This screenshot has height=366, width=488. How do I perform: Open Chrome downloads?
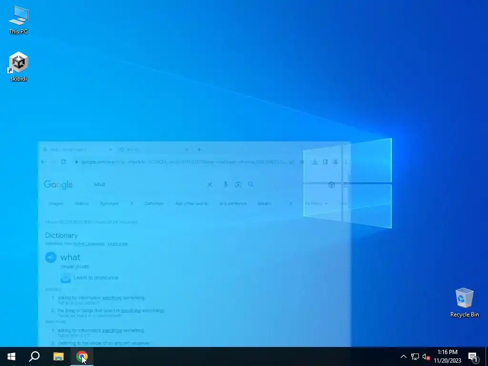click(x=315, y=162)
